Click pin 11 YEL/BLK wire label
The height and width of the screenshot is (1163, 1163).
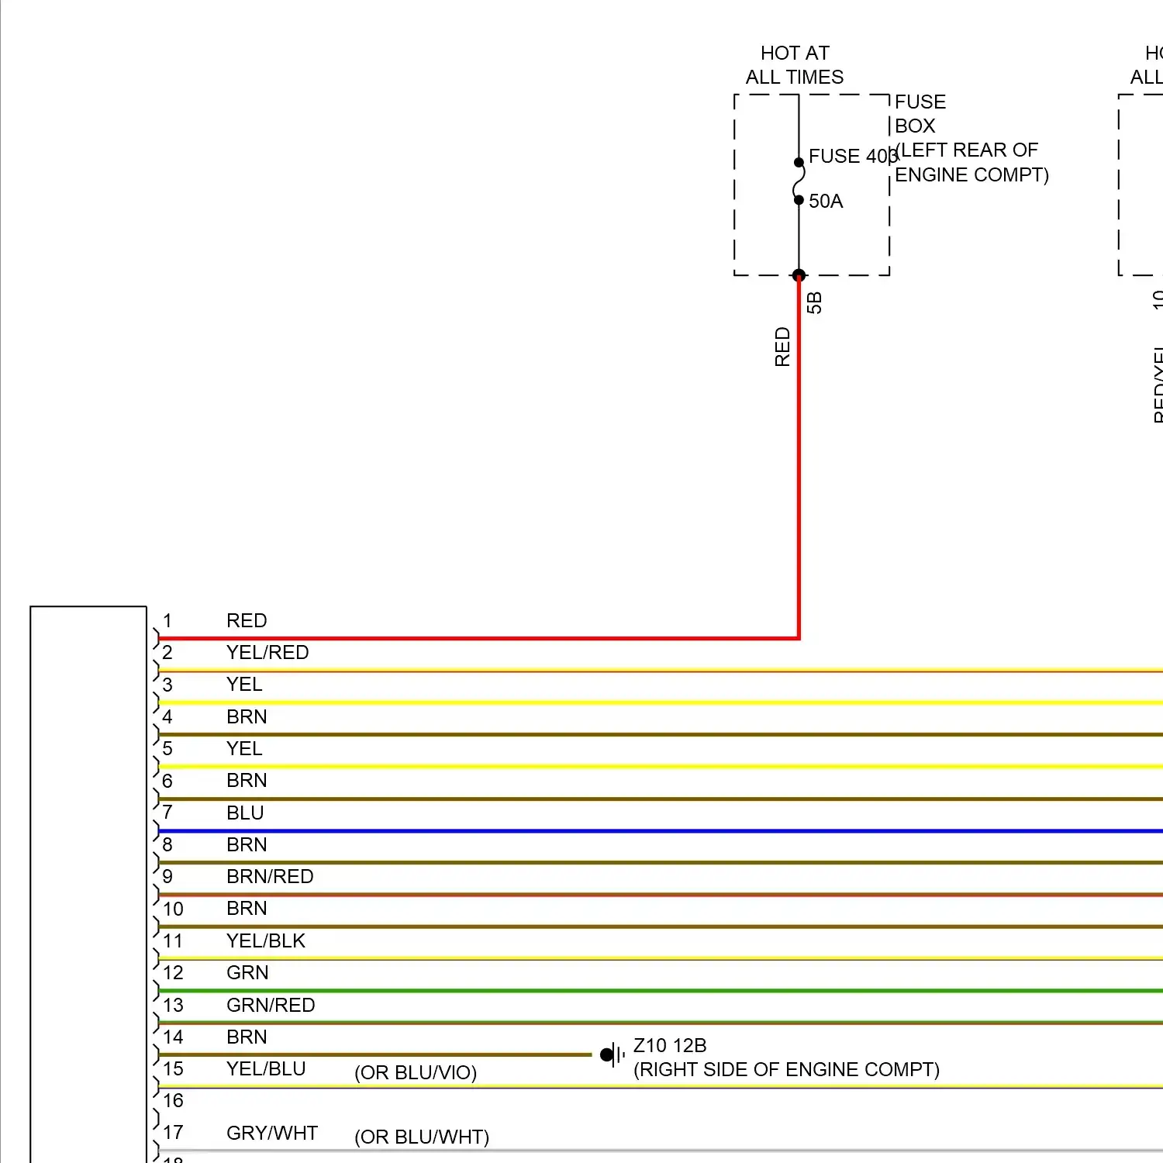[266, 940]
